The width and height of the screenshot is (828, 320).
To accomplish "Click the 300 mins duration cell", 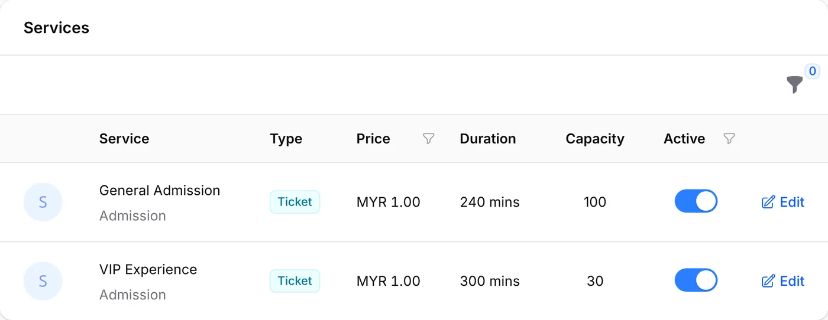I will click(x=490, y=281).
